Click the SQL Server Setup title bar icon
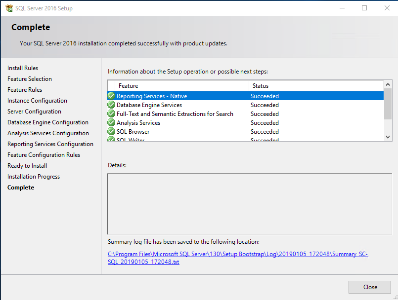This screenshot has height=300, width=398. click(x=9, y=8)
